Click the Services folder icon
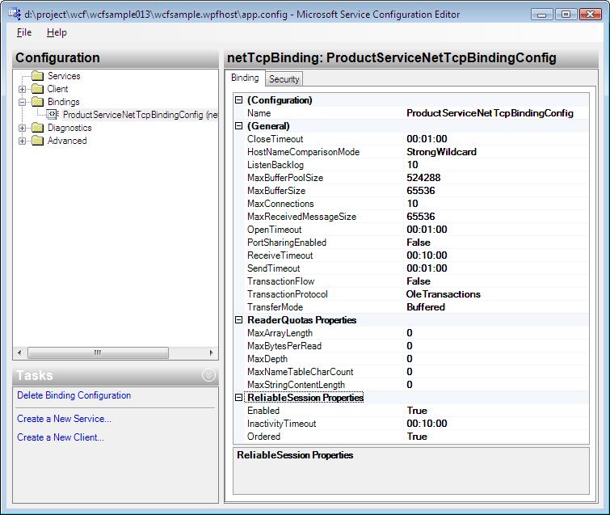Viewport: 610px width, 515px height. coord(38,76)
